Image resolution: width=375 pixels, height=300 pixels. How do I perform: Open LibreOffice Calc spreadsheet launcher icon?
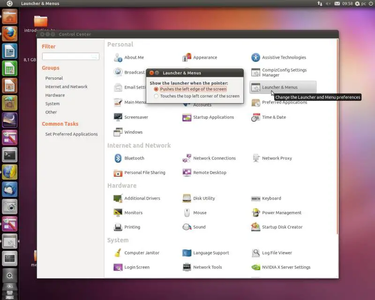pos(9,68)
